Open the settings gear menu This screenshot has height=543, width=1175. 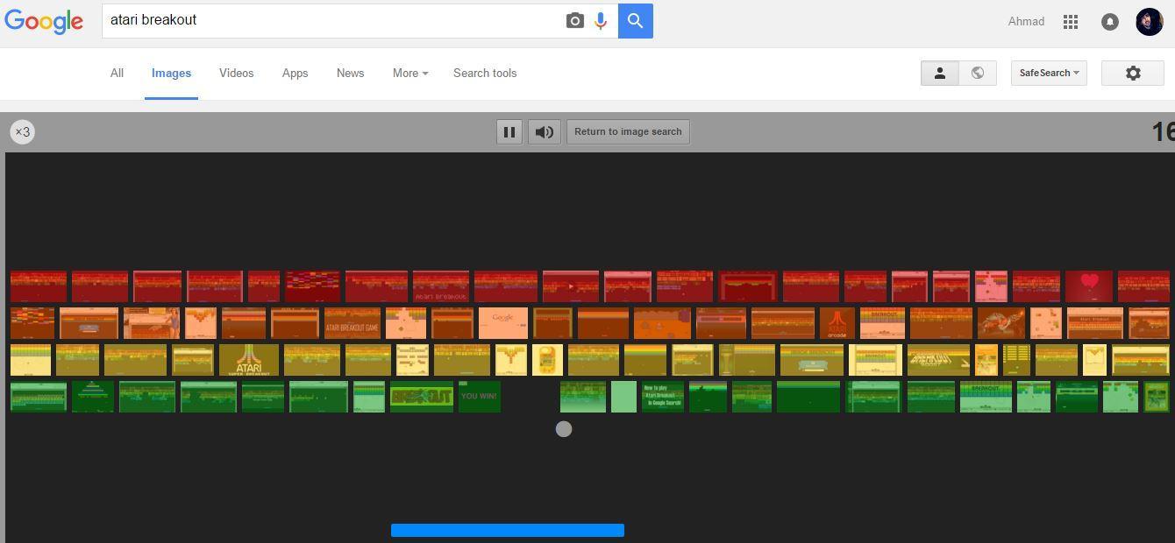[x=1133, y=74]
